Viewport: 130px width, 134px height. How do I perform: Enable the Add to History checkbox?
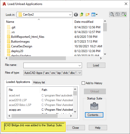[x=83, y=83]
